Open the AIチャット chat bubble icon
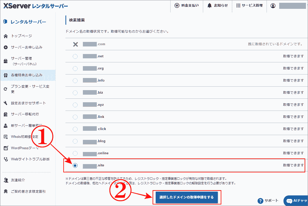Screen dimensions: 308x206 tap(289, 201)
